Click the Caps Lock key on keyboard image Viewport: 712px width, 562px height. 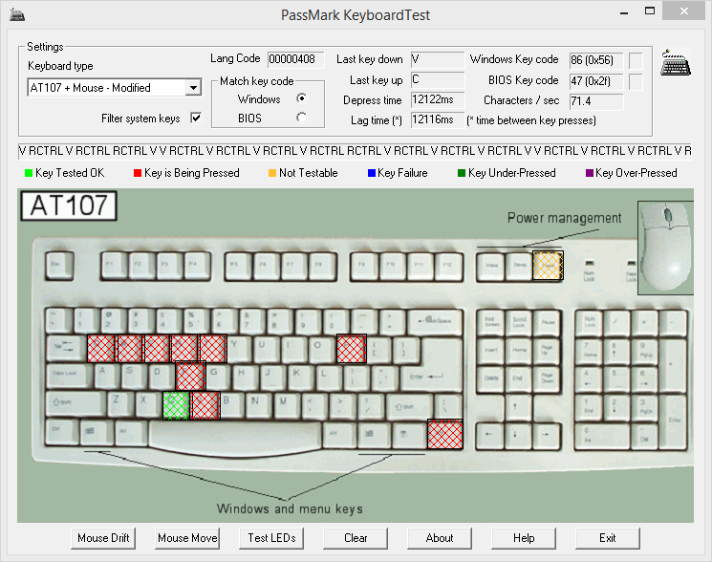point(69,377)
